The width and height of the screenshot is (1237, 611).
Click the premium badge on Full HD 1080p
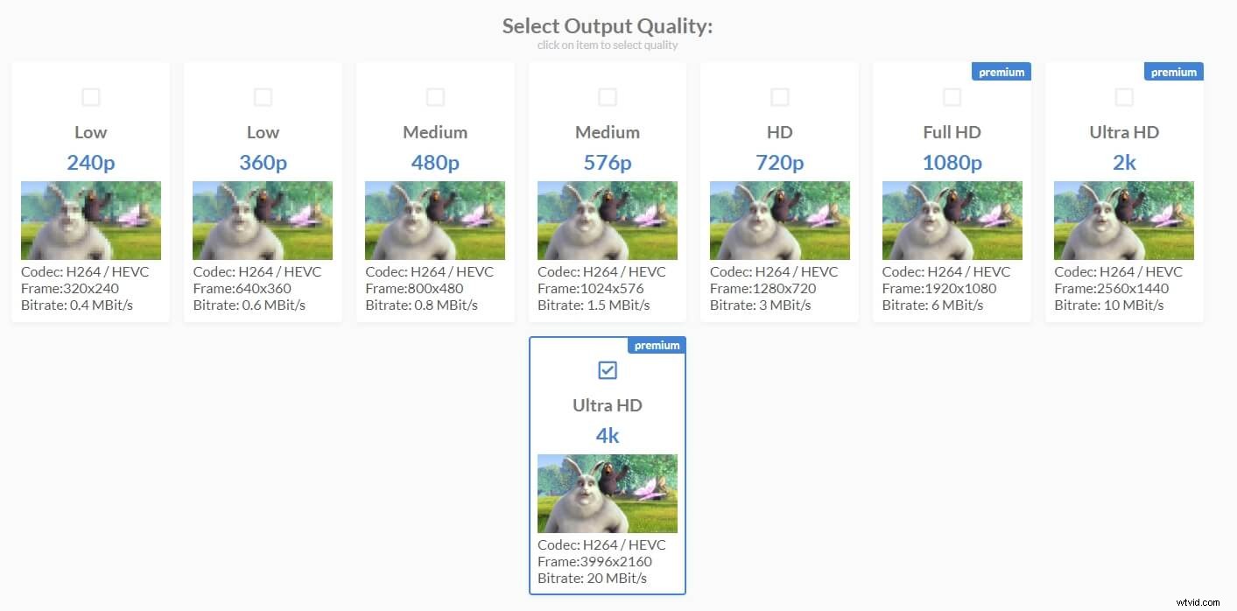tap(1001, 71)
